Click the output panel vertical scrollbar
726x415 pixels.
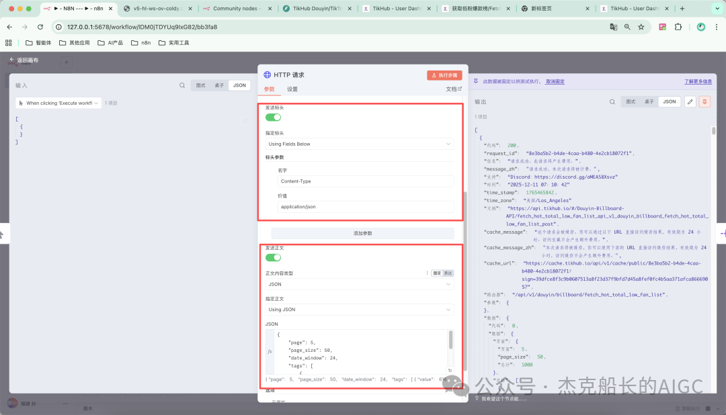[713, 130]
